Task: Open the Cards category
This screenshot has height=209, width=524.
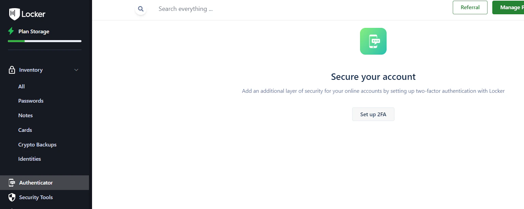Action: click(x=25, y=130)
